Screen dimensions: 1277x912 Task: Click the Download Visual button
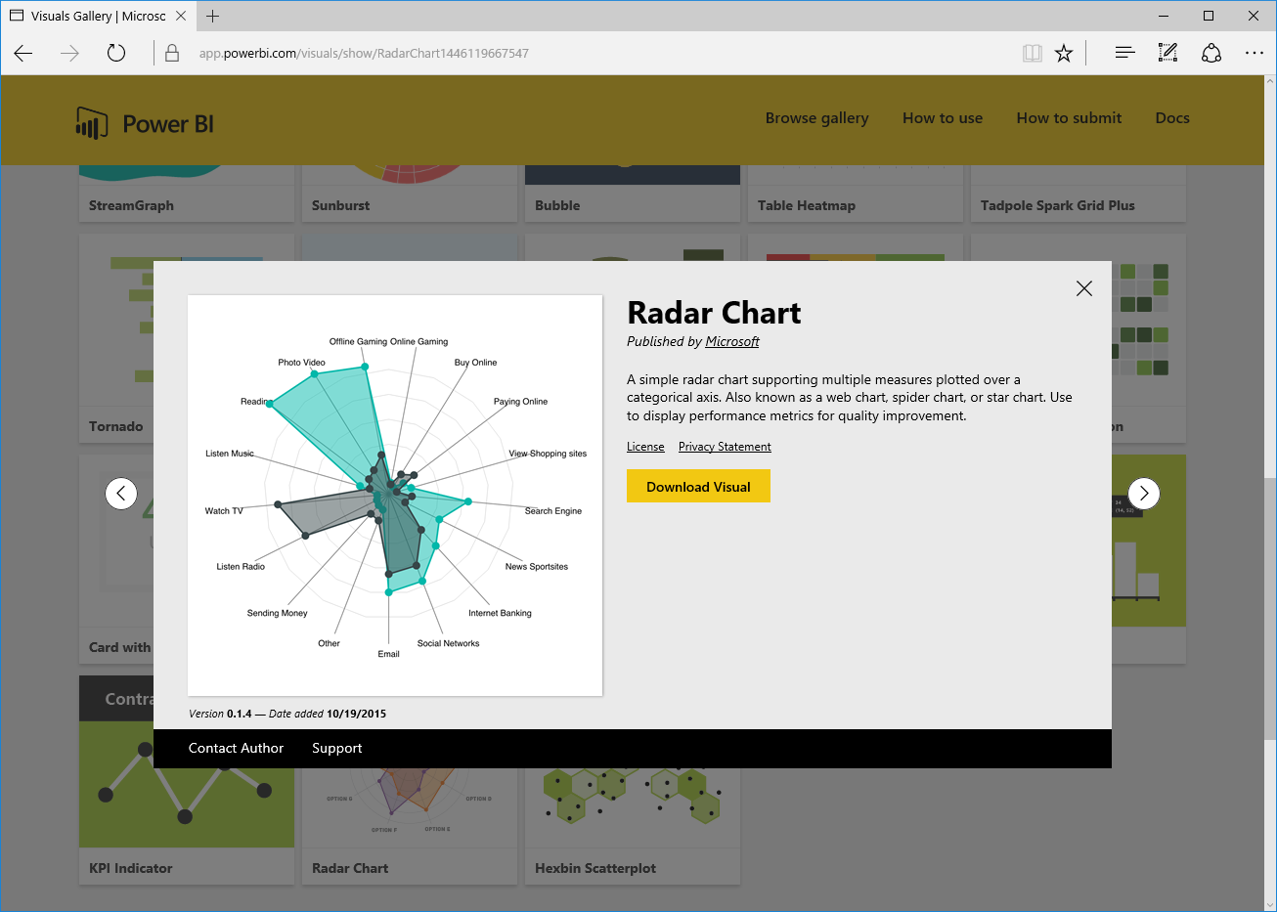[x=698, y=486]
